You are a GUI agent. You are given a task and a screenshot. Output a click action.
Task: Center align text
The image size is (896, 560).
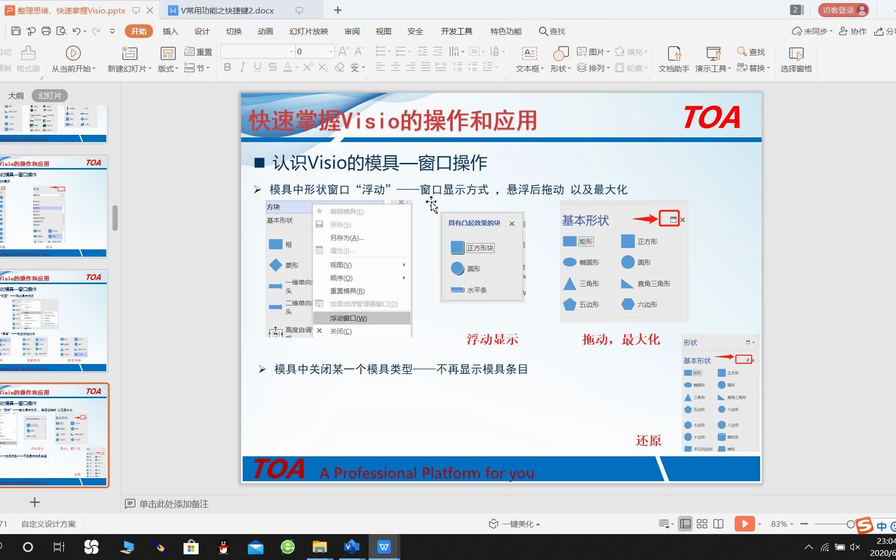[x=395, y=67]
